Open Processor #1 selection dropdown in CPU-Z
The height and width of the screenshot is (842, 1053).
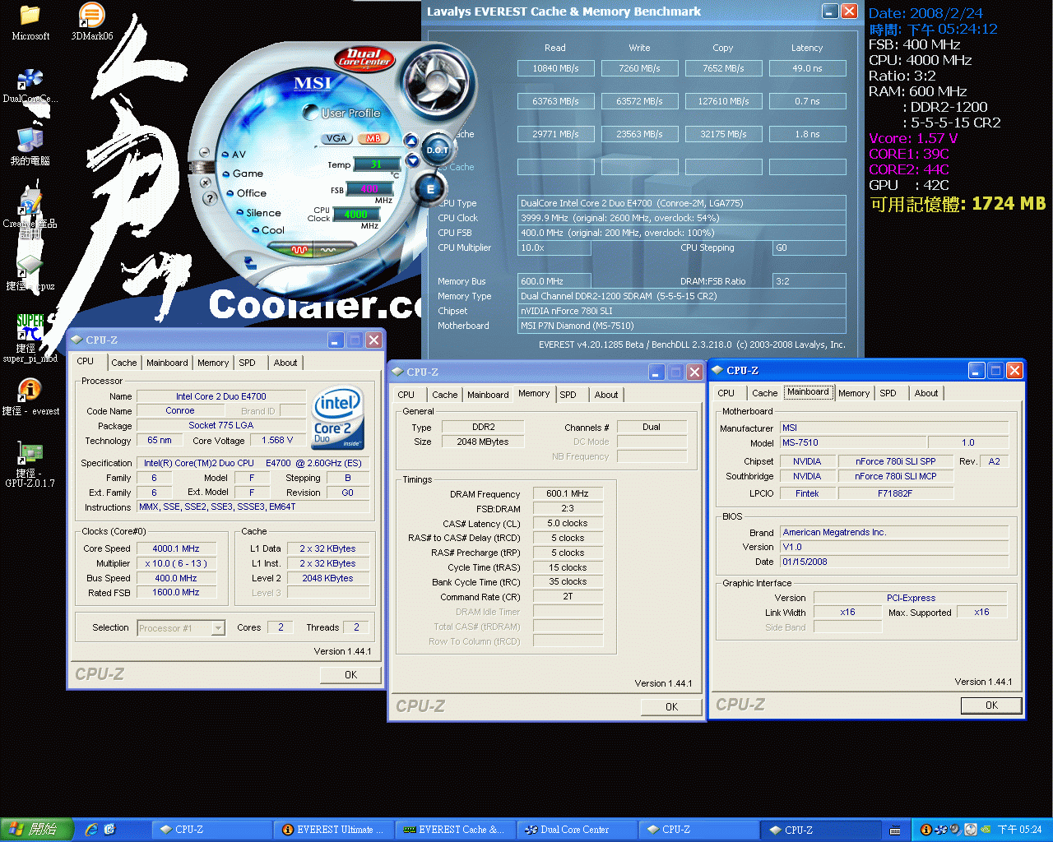click(x=181, y=628)
